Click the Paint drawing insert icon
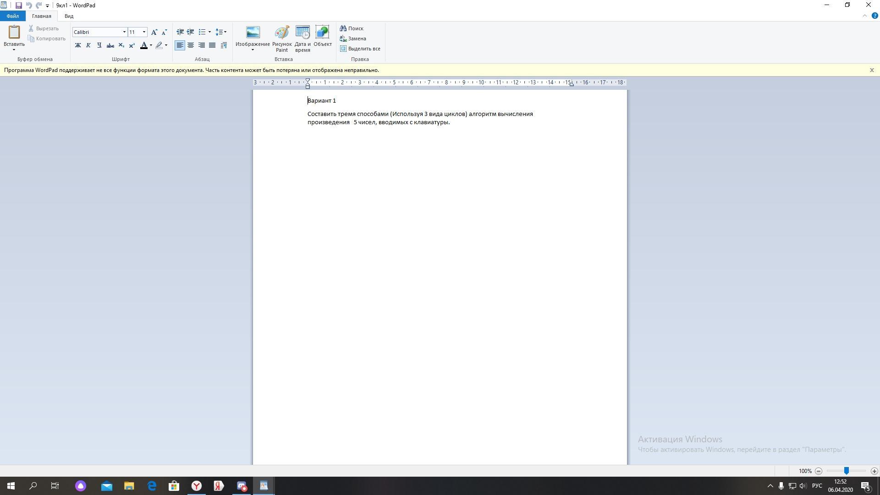 (281, 33)
